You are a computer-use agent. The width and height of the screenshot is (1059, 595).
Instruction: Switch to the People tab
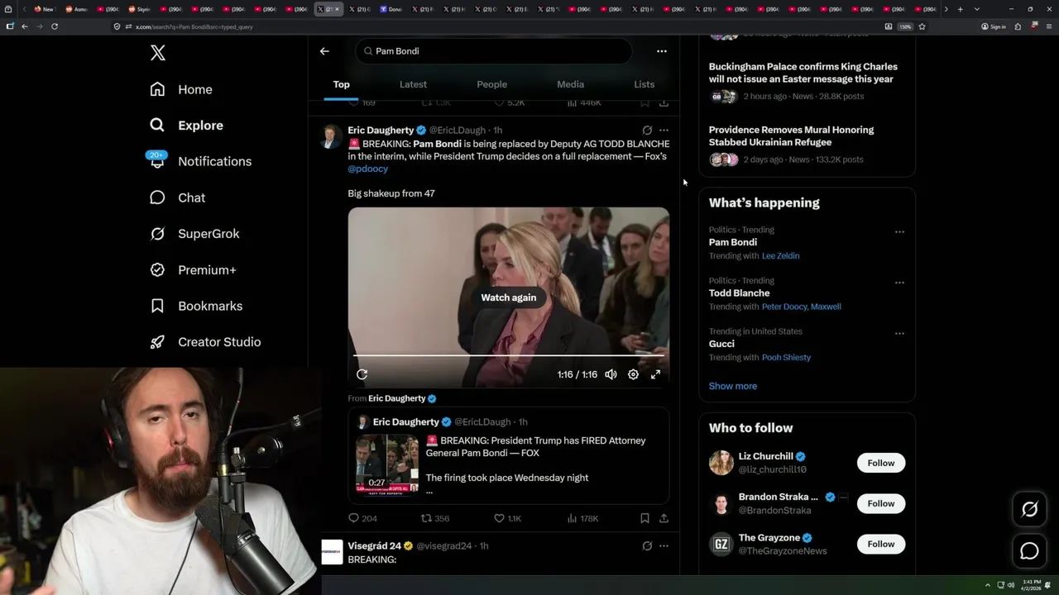tap(491, 84)
